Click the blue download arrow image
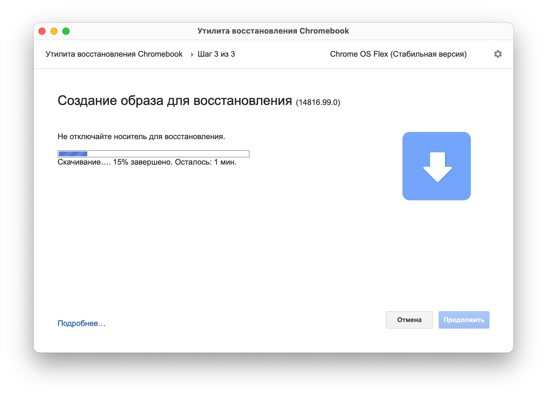 pos(436,166)
